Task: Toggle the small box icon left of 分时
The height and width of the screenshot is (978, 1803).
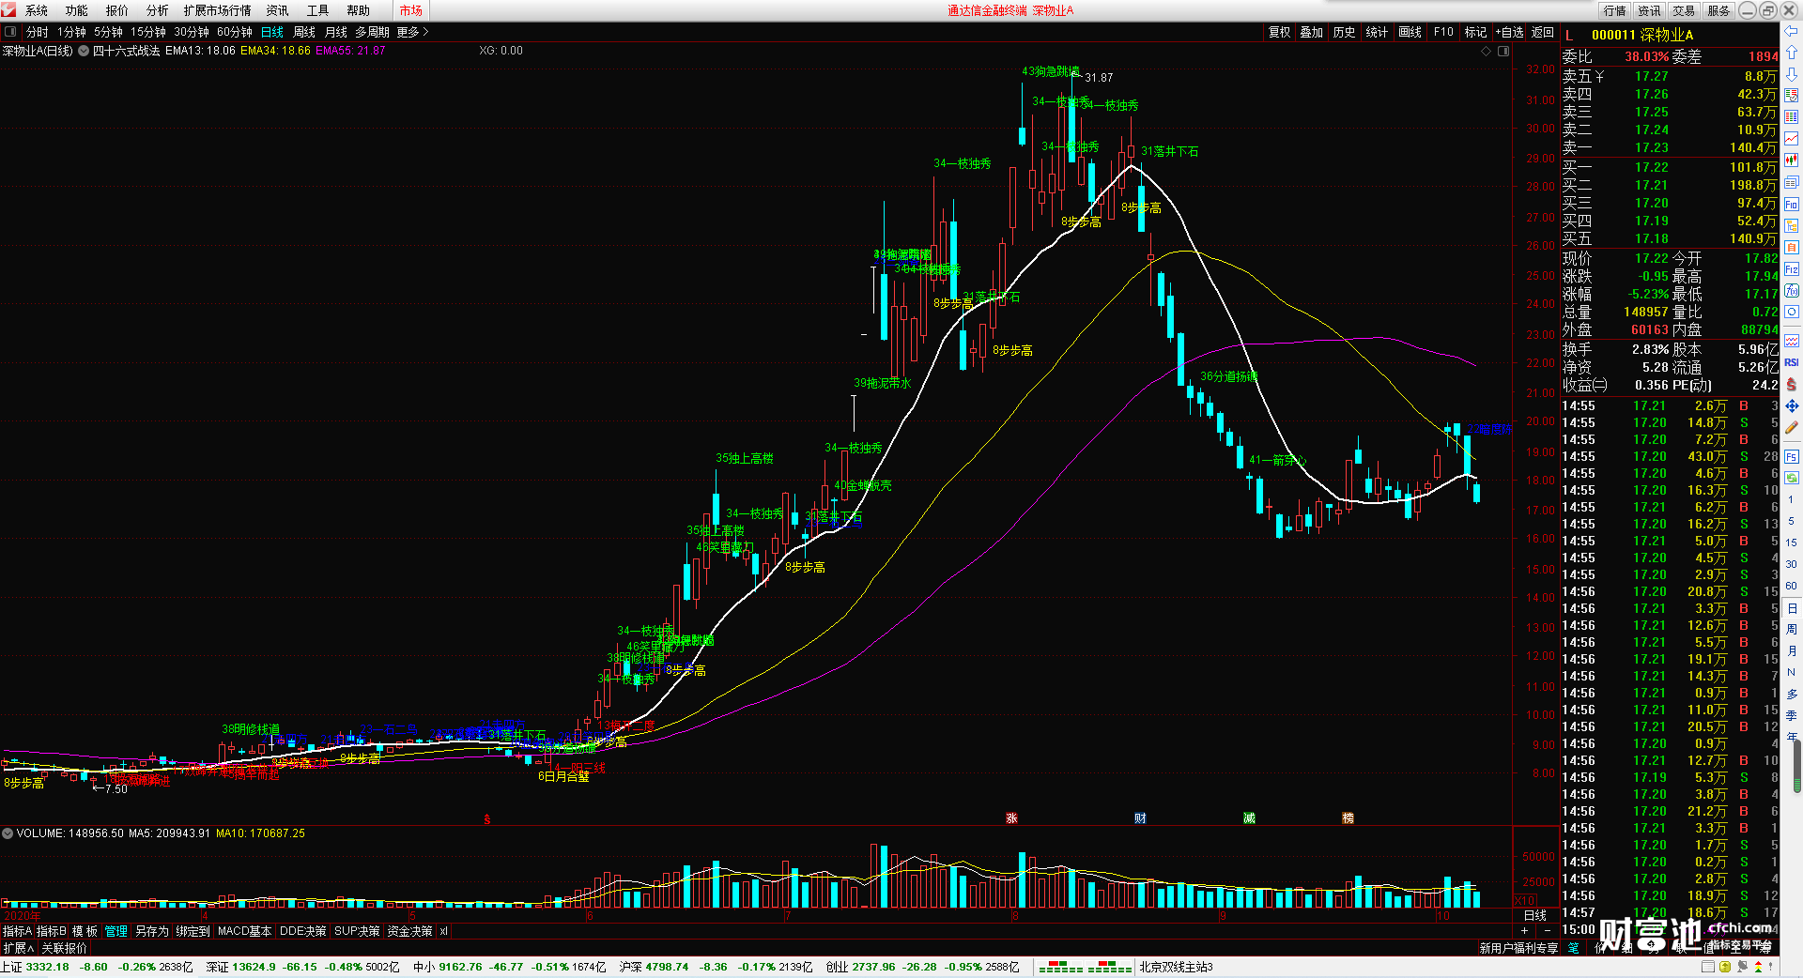Action: point(10,32)
